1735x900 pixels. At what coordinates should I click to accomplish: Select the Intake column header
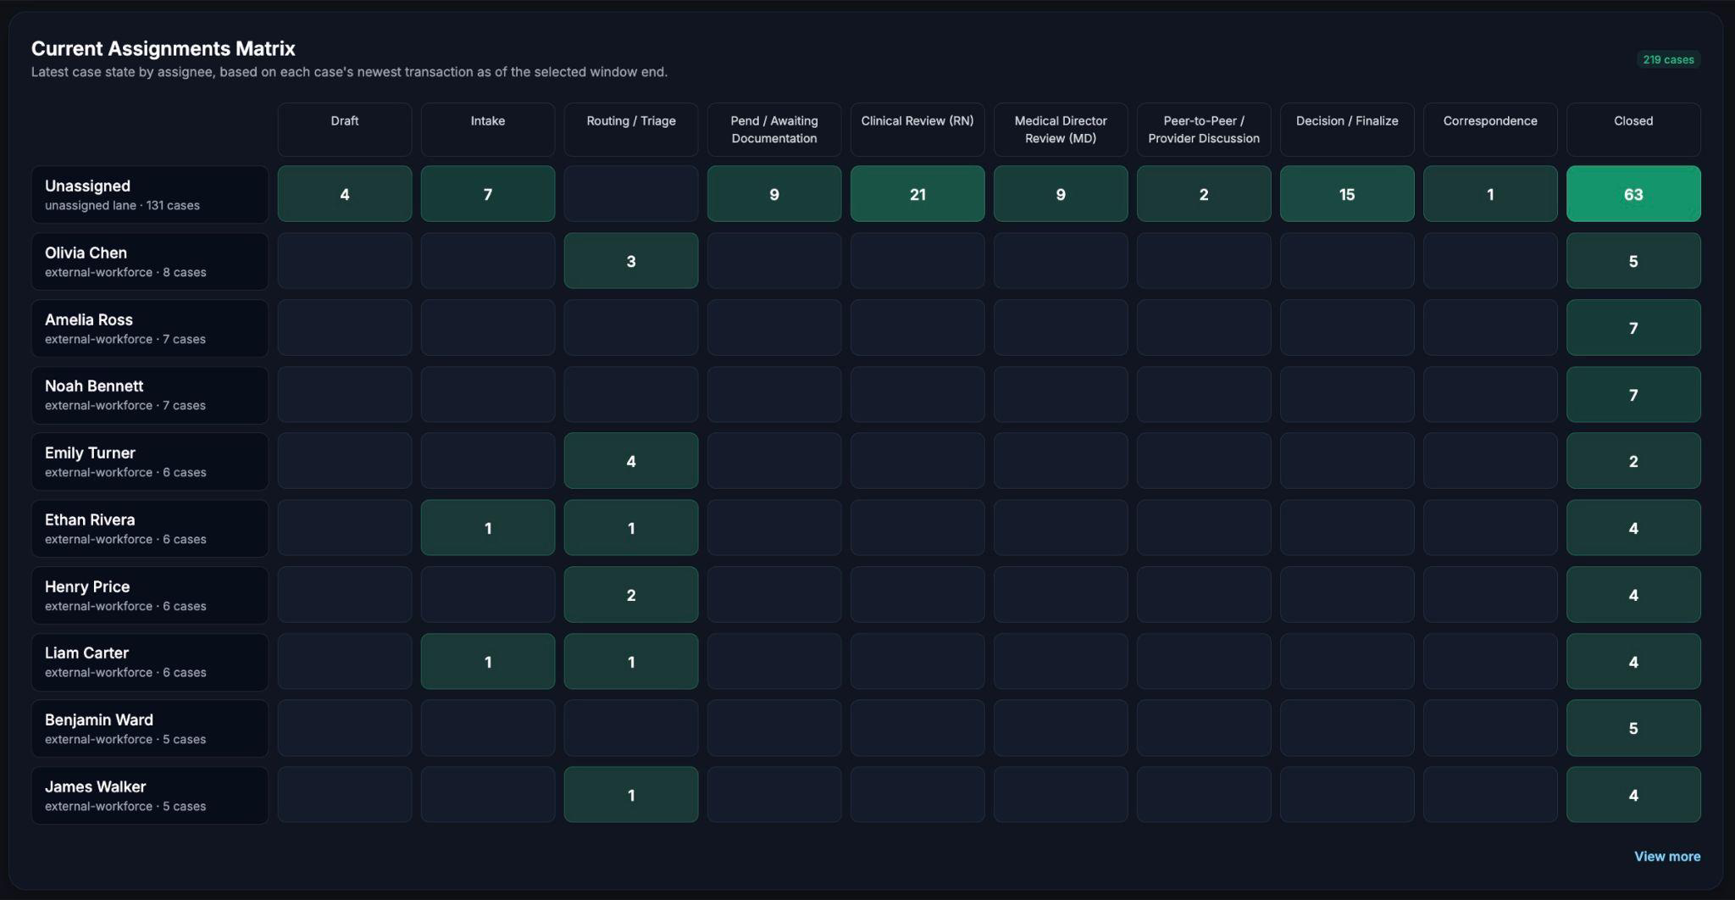pyautogui.click(x=488, y=130)
